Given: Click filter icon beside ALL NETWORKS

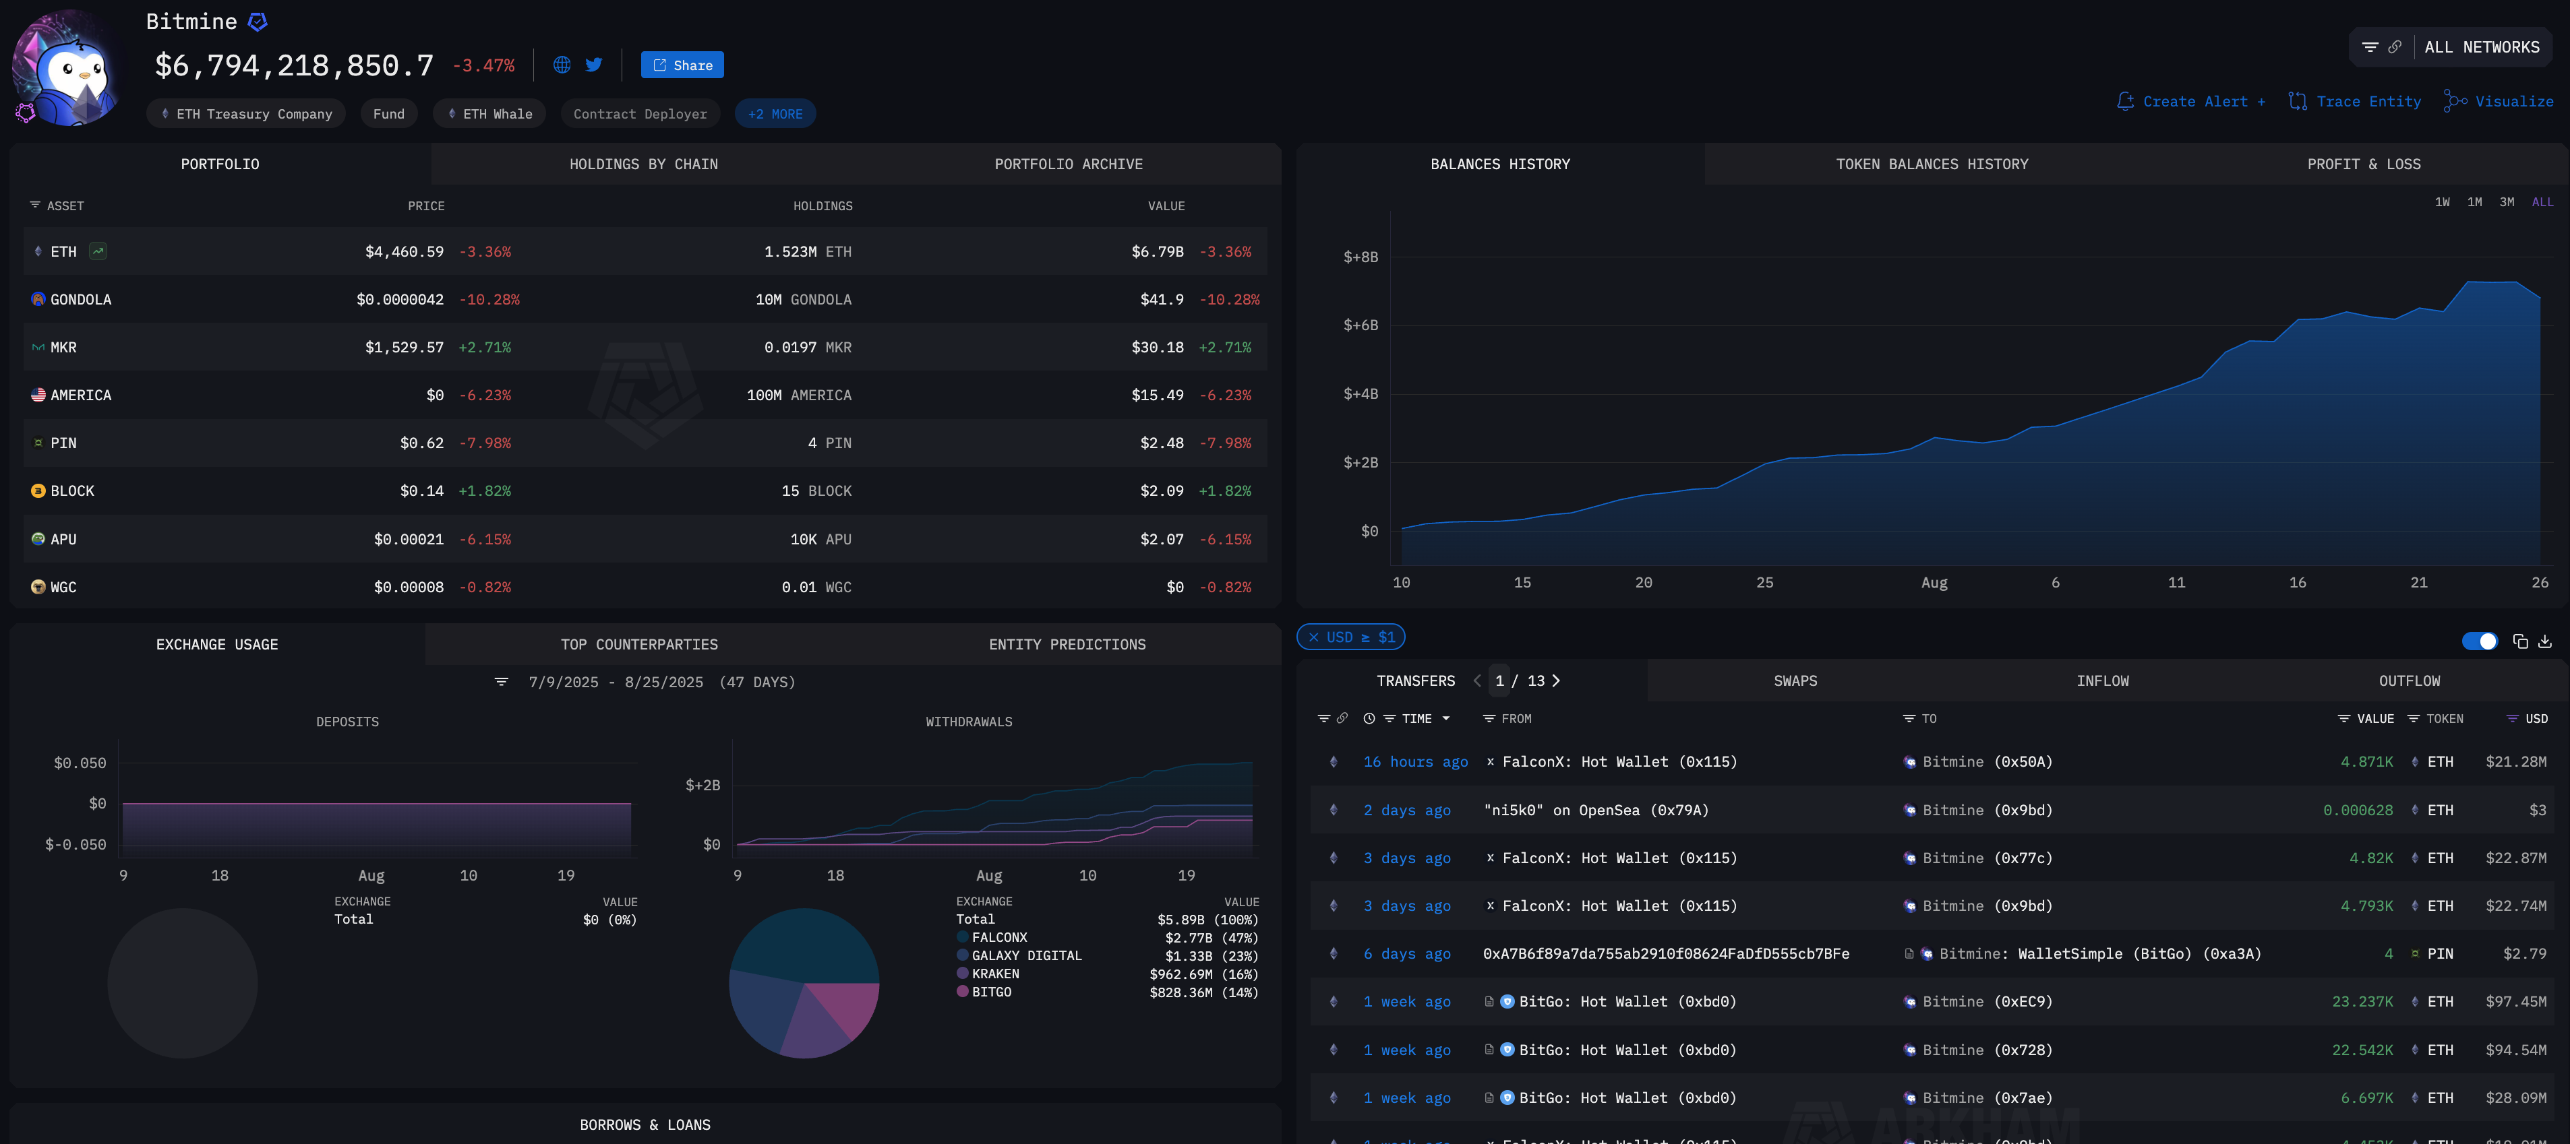Looking at the screenshot, I should [x=2370, y=47].
